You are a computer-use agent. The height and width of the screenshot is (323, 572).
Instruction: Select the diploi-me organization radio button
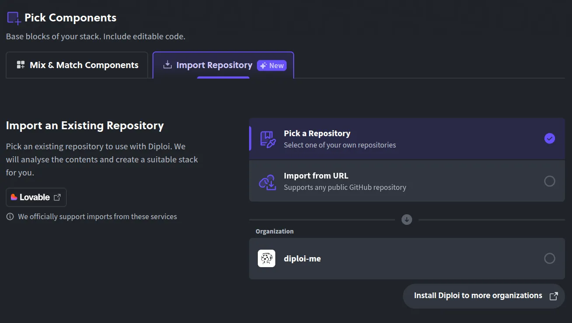coord(549,258)
